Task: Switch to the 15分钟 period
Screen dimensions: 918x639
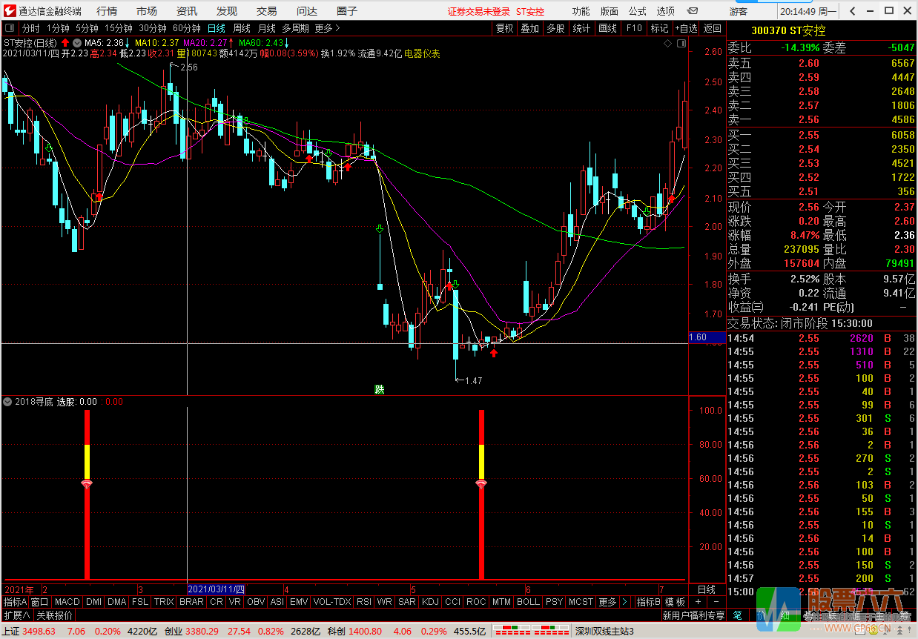Action: pyautogui.click(x=119, y=28)
